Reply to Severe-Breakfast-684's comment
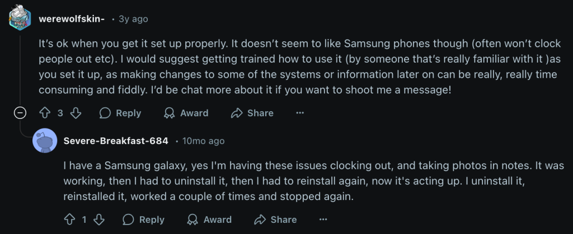Screen dimensions: 573x234 pyautogui.click(x=144, y=219)
